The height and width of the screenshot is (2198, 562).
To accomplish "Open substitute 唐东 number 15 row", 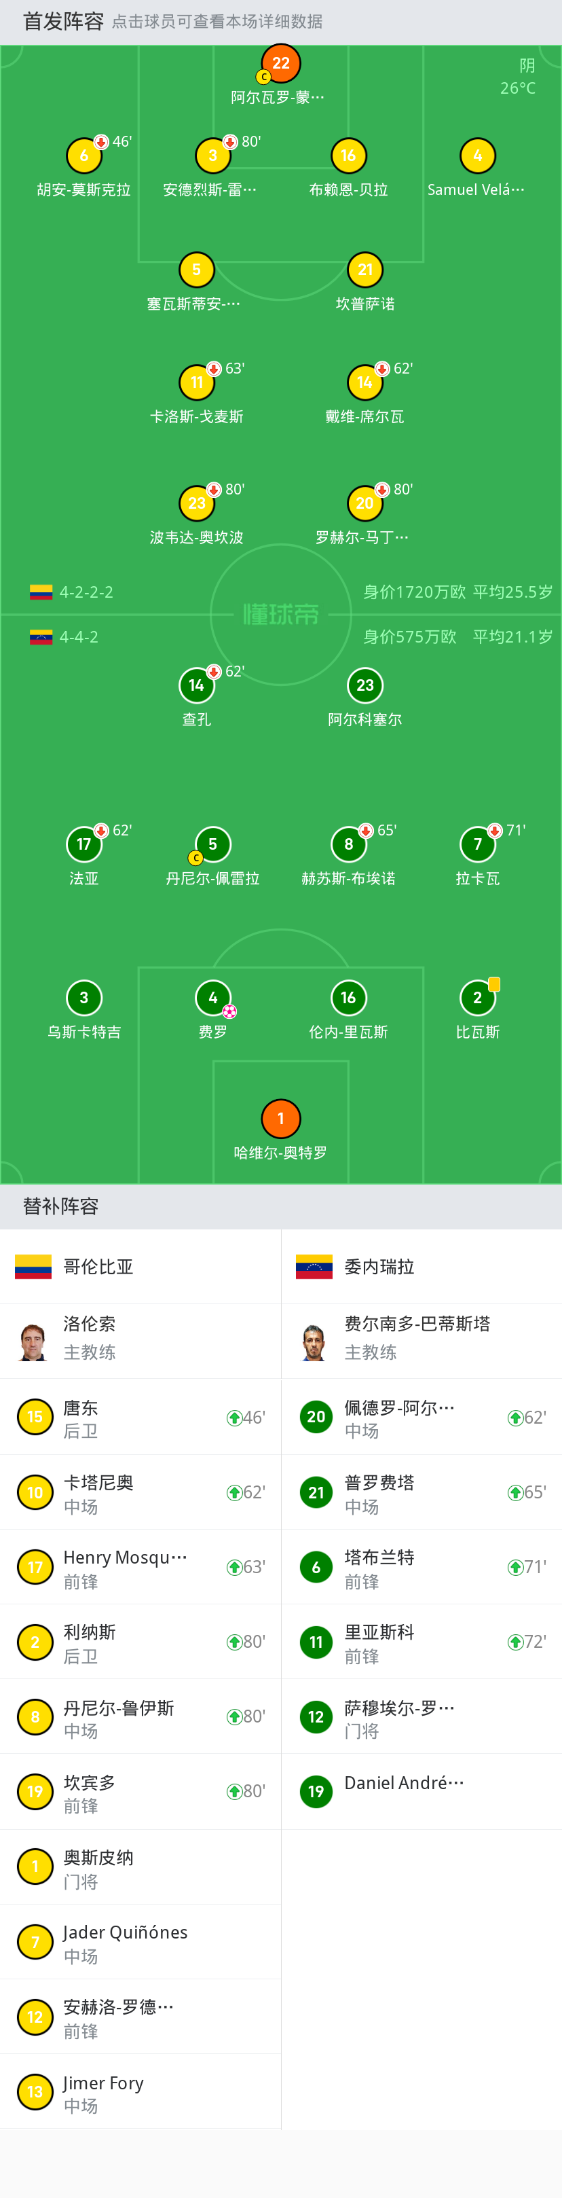I will pos(140,1418).
